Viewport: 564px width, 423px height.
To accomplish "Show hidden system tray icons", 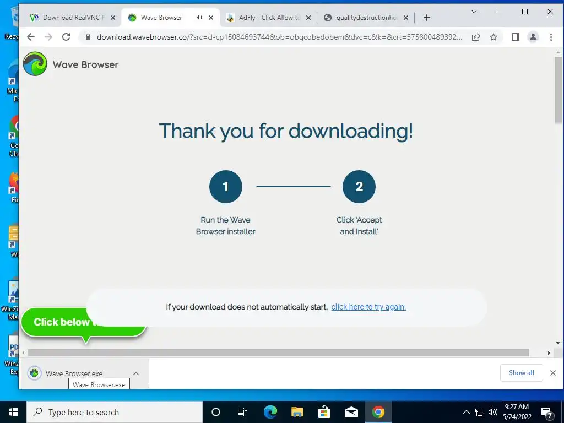I will [466, 412].
